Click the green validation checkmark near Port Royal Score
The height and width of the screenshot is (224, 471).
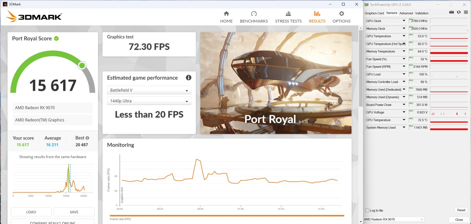[56, 39]
